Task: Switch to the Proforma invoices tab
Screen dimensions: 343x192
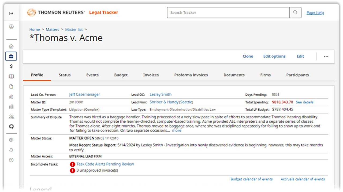Action: (x=191, y=75)
